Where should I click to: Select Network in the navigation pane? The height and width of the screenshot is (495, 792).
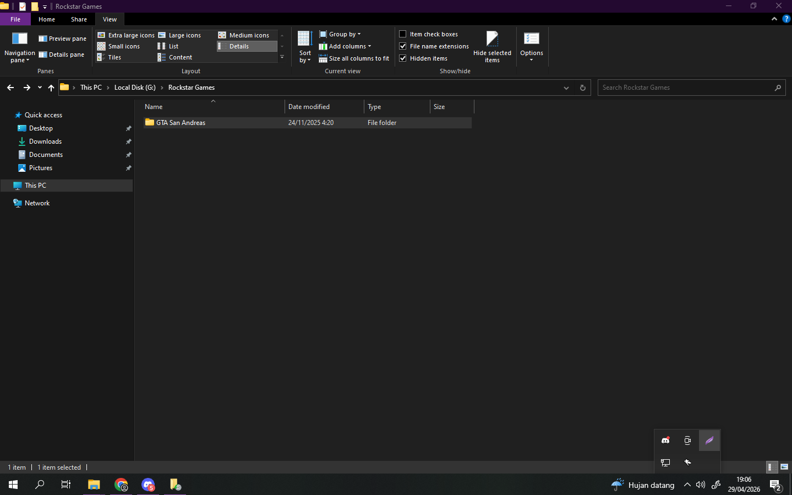pyautogui.click(x=37, y=203)
